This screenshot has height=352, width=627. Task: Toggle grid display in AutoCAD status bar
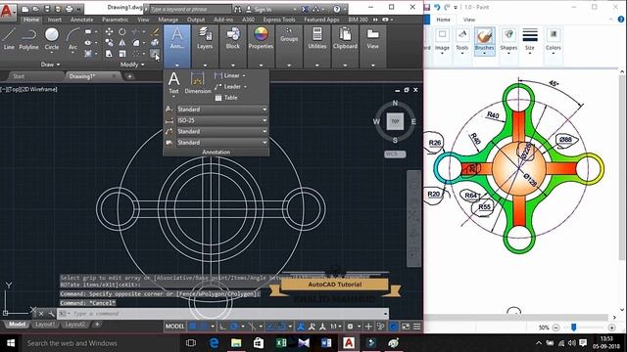point(193,327)
